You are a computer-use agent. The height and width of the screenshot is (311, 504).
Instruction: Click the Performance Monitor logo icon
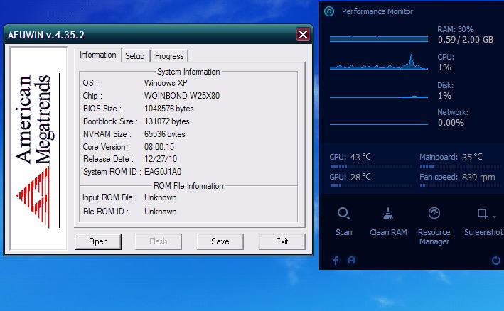329,11
